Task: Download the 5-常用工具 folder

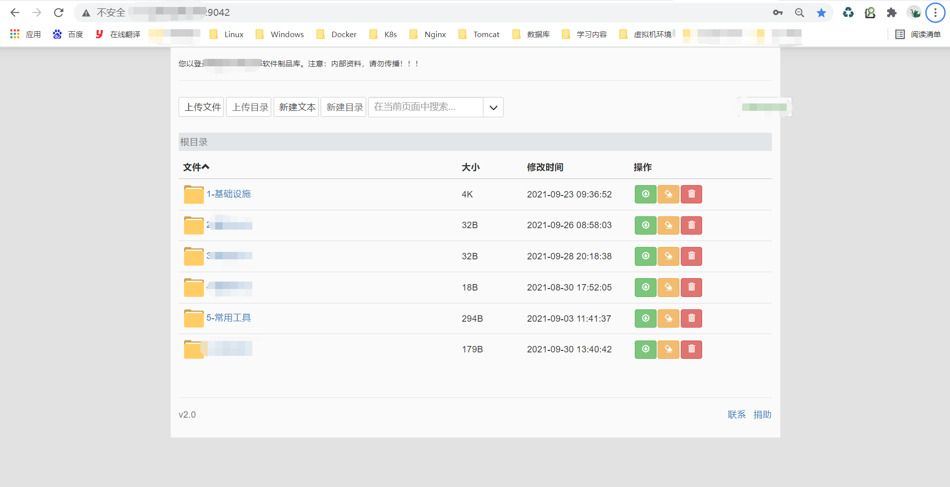Action: tap(645, 318)
